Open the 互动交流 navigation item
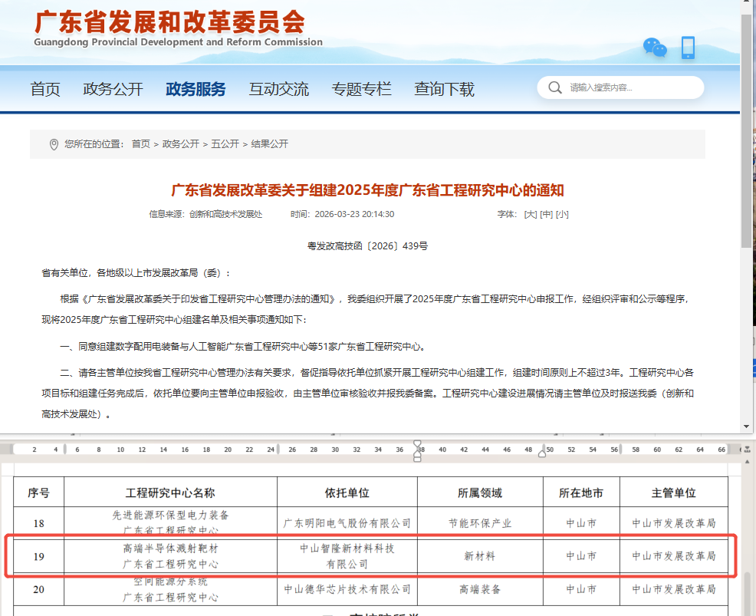The height and width of the screenshot is (616, 756). click(x=279, y=88)
